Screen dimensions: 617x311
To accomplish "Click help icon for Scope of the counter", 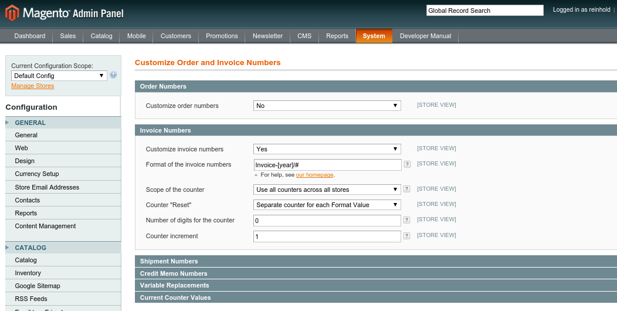I will (407, 190).
